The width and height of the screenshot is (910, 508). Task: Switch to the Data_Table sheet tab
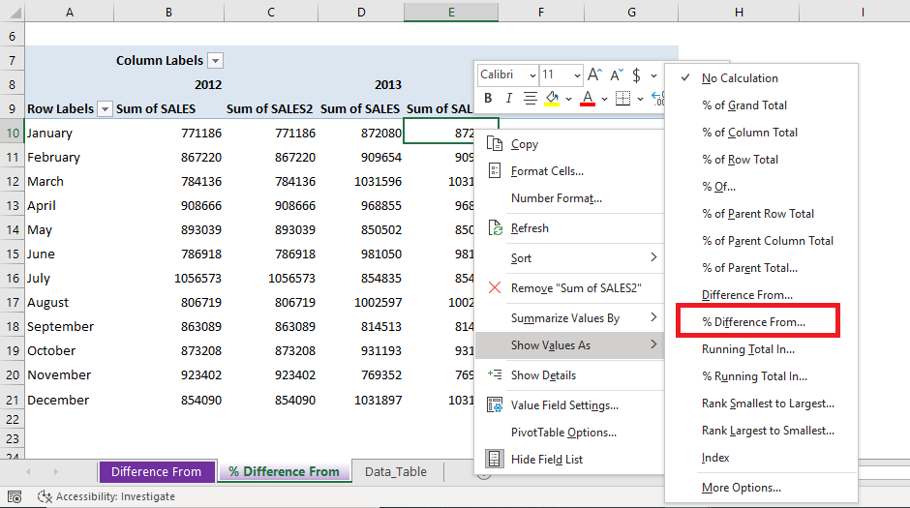396,471
